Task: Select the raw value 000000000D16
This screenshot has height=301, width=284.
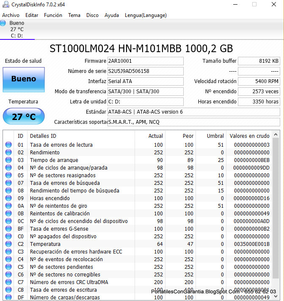Action: coord(251,198)
